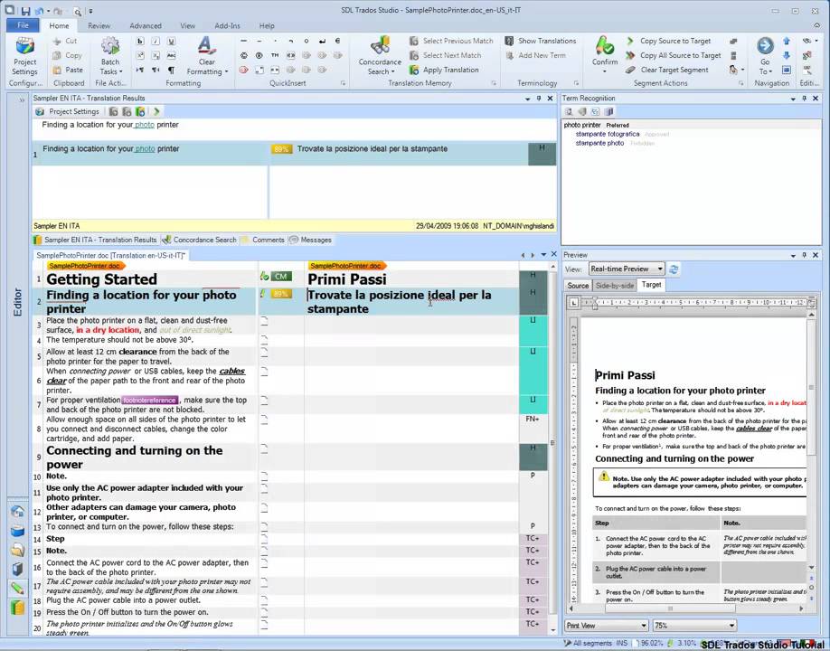Open the Projects view sidebar icon

(x=17, y=531)
